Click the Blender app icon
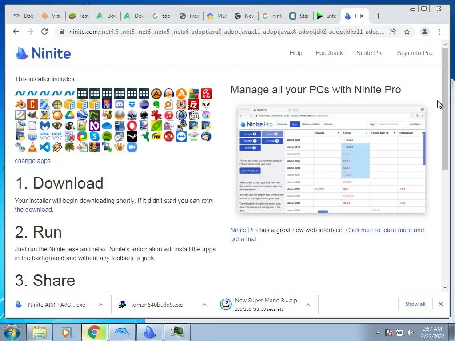This screenshot has width=455, height=341. click(x=20, y=104)
